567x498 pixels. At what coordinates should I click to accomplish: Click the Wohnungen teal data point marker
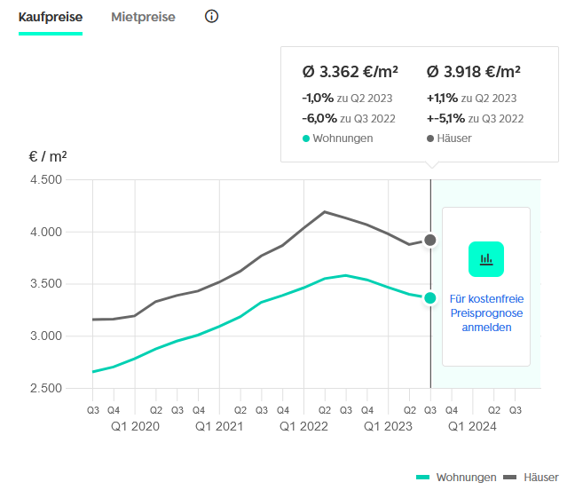(430, 298)
